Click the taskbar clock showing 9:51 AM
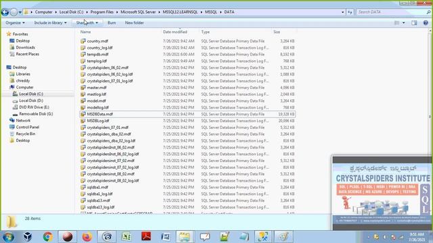433x243 pixels. [417, 237]
